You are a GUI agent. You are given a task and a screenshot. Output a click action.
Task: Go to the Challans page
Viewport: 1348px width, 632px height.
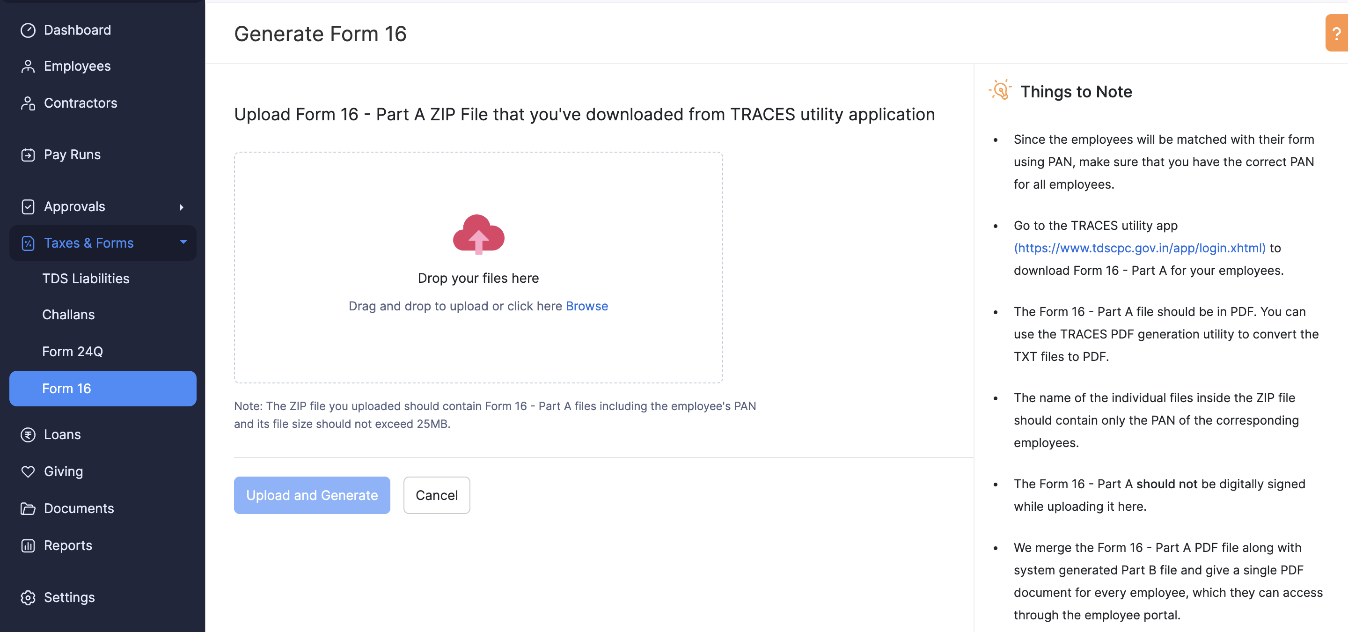coord(68,315)
